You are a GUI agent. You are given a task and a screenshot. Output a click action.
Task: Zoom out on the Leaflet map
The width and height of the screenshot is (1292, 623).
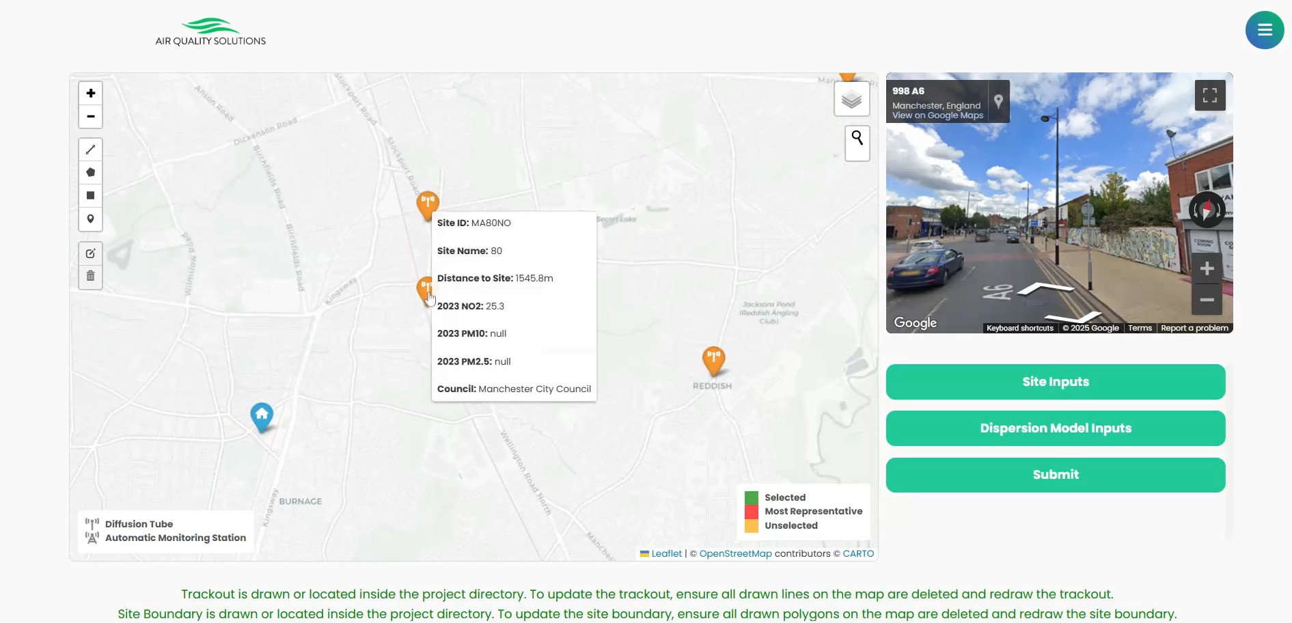pyautogui.click(x=90, y=117)
